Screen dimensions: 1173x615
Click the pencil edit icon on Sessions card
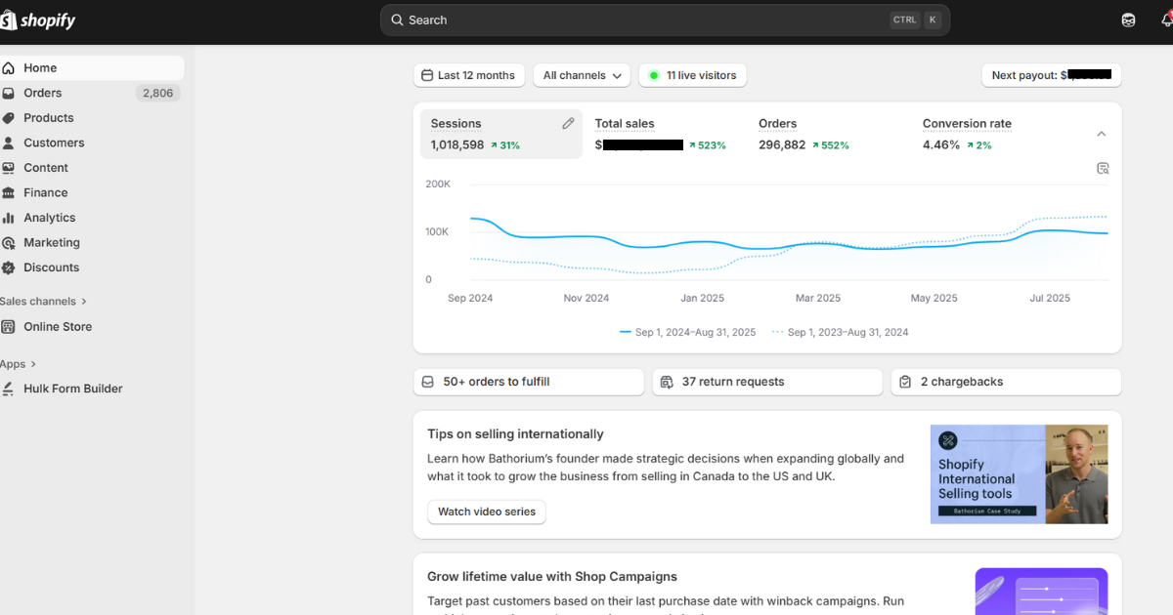click(x=568, y=124)
